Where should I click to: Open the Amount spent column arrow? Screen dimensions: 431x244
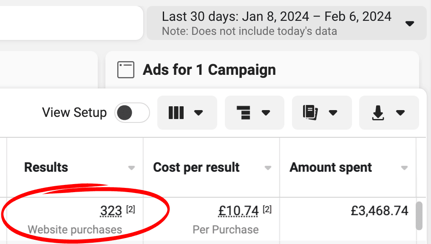(x=404, y=167)
